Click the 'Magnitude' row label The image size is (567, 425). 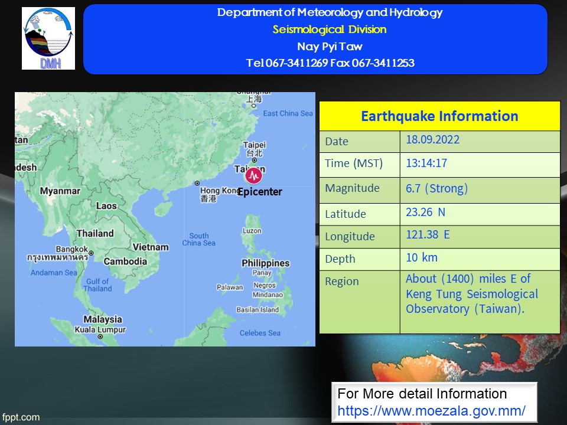(x=352, y=188)
